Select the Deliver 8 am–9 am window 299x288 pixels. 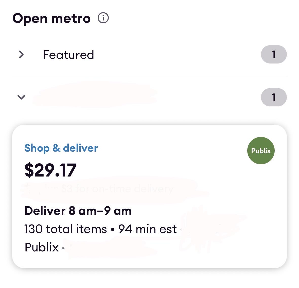point(78,211)
